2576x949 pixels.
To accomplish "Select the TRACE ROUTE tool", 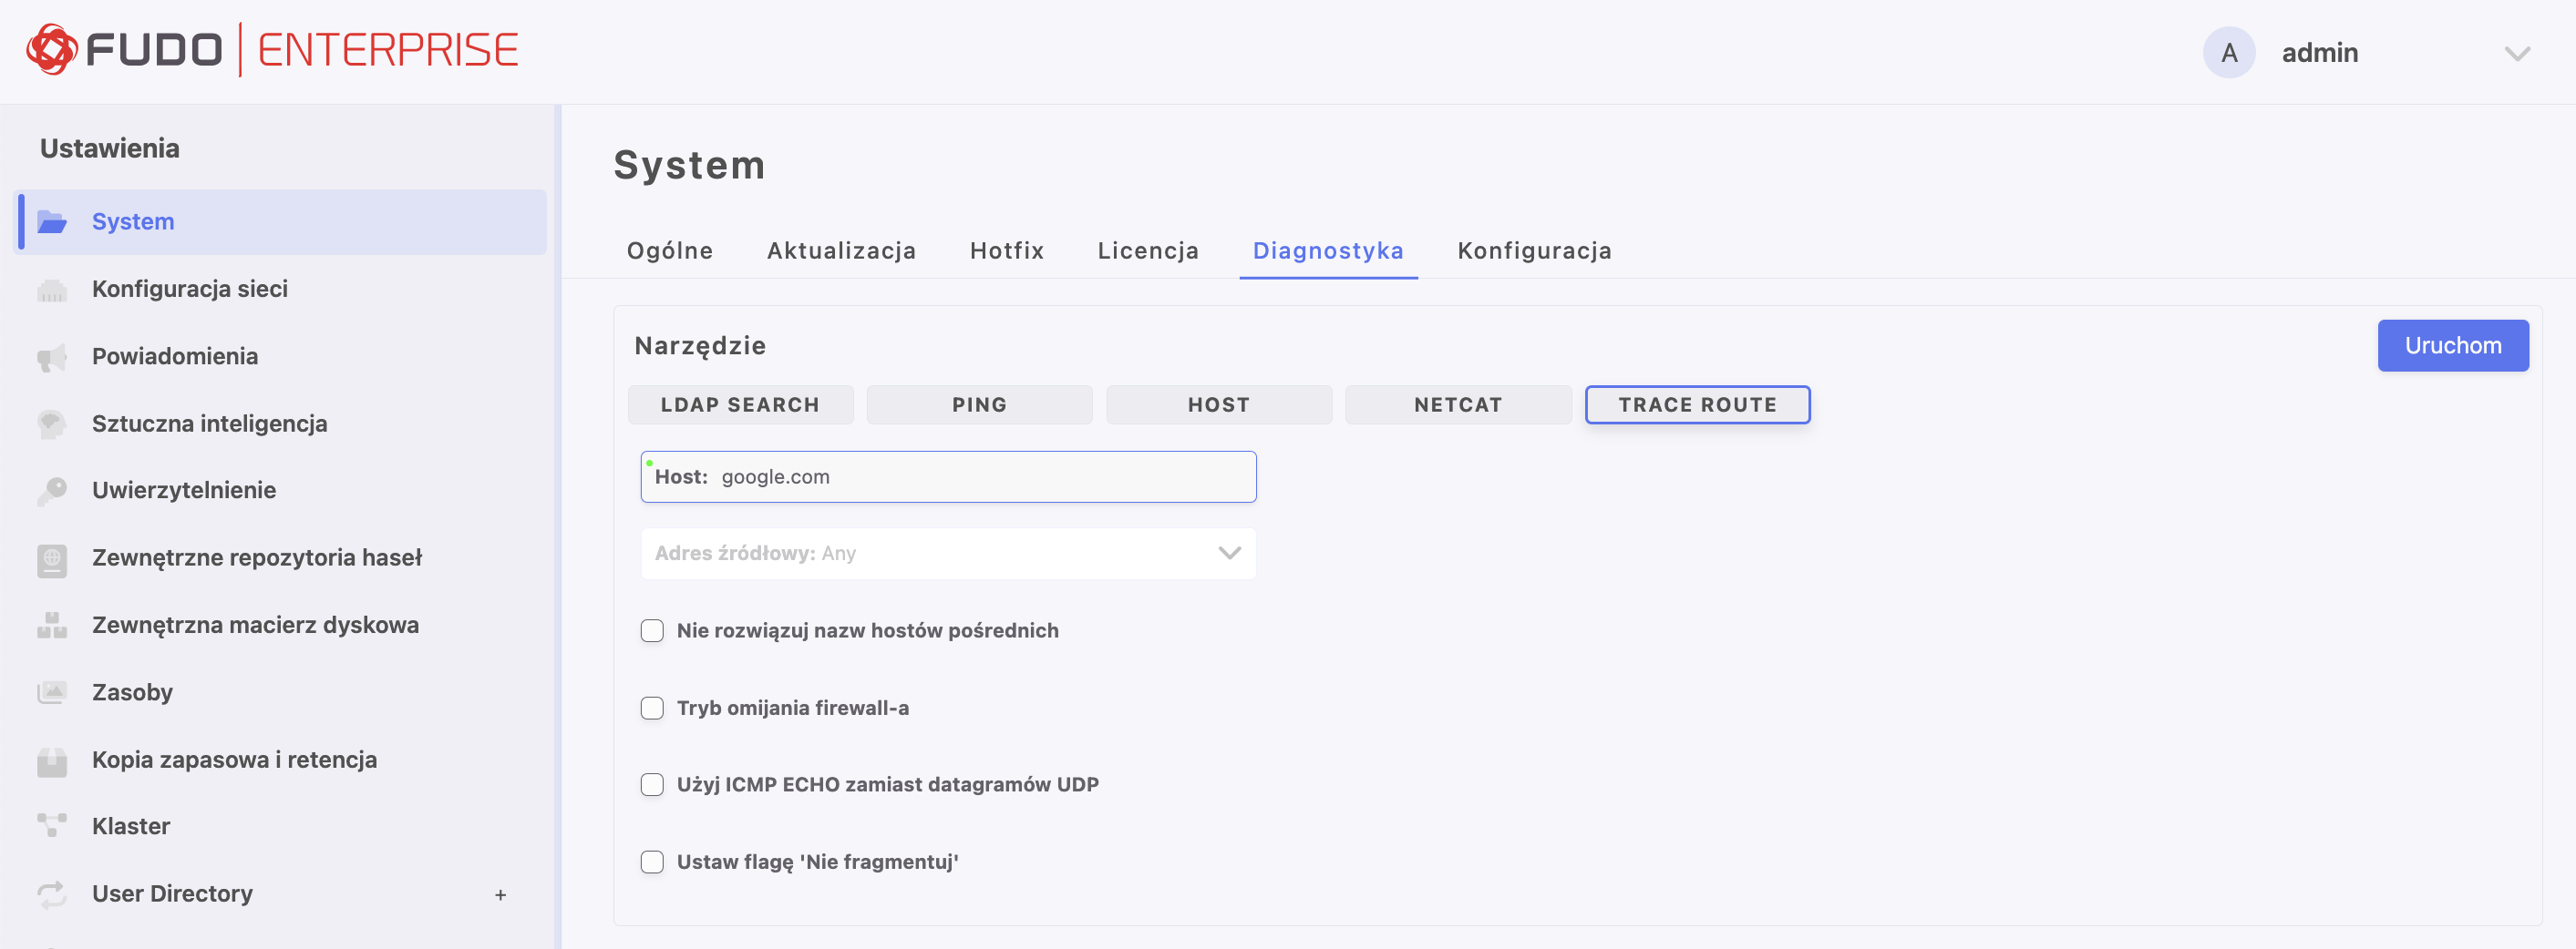I will click(x=1697, y=404).
